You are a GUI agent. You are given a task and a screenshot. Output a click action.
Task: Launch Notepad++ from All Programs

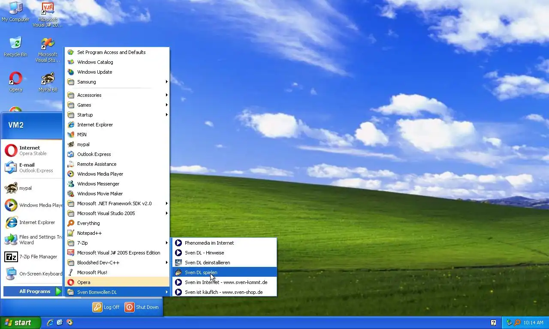click(x=117, y=233)
